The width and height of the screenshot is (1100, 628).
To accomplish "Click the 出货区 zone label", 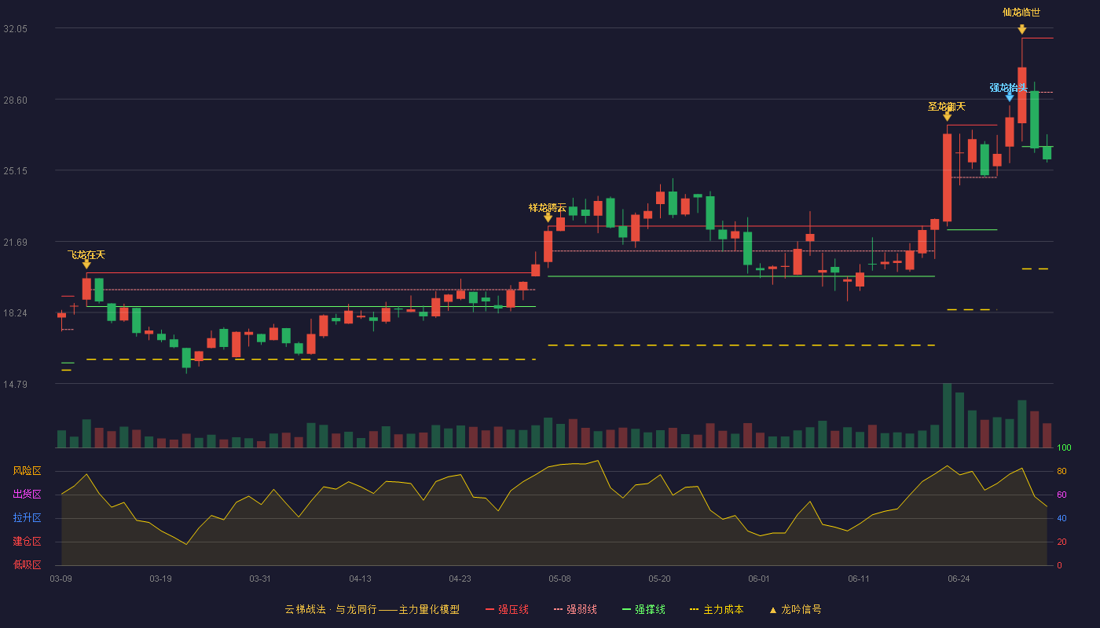I will [27, 495].
